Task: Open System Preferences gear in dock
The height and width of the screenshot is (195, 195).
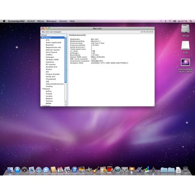Action: click(x=125, y=170)
